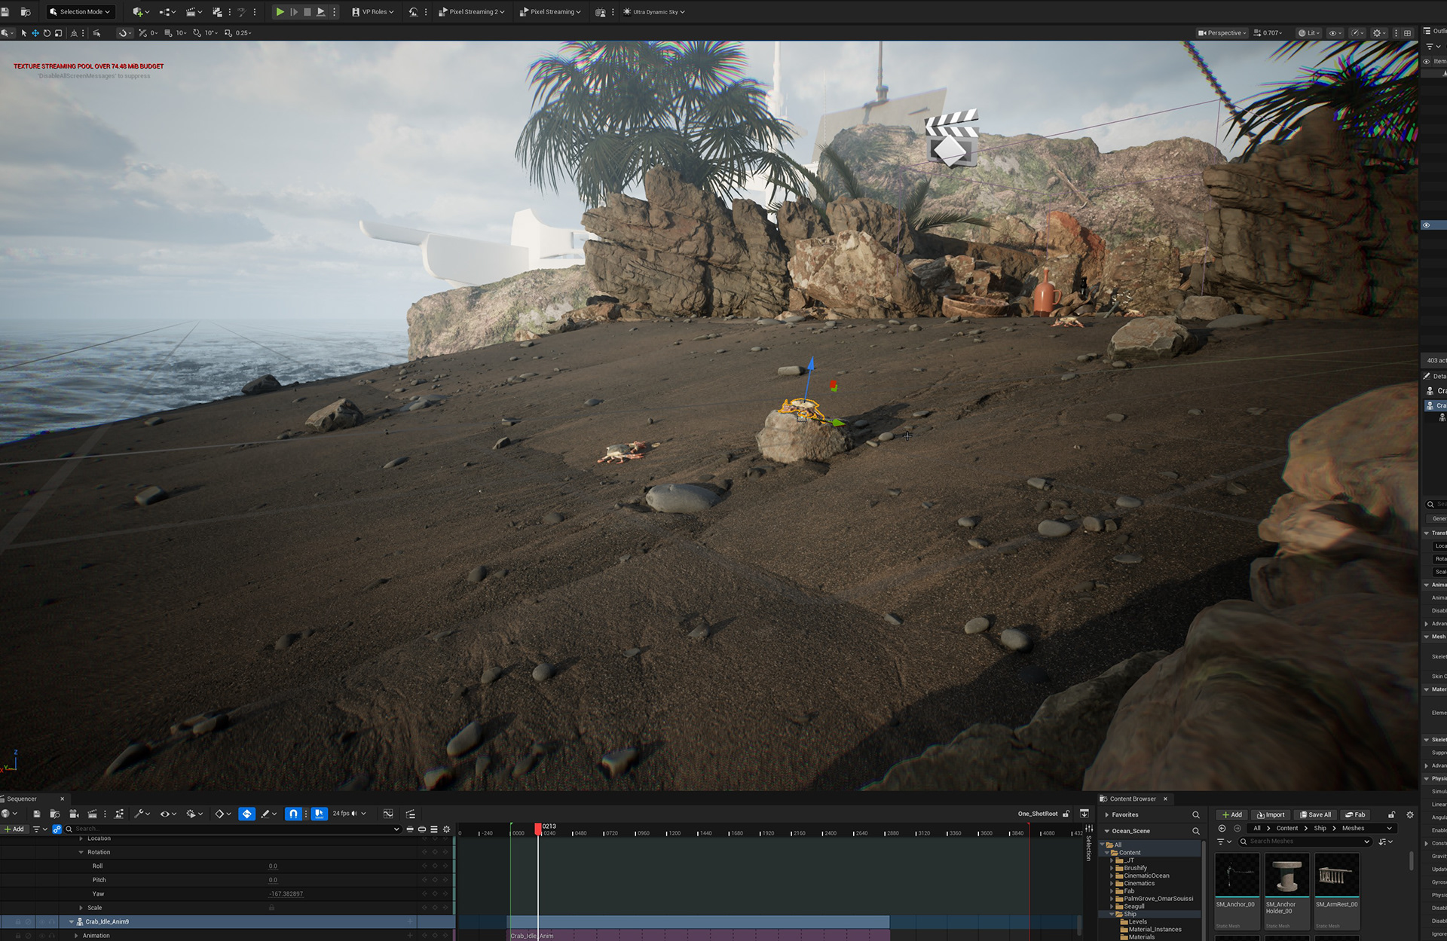
Task: Select the Materials folder under Ship
Action: 1142,937
